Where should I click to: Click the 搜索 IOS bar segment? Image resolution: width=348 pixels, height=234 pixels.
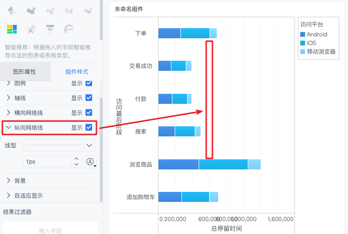pos(185,132)
